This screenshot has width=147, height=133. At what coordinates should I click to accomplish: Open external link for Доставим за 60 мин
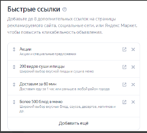pos(125,85)
